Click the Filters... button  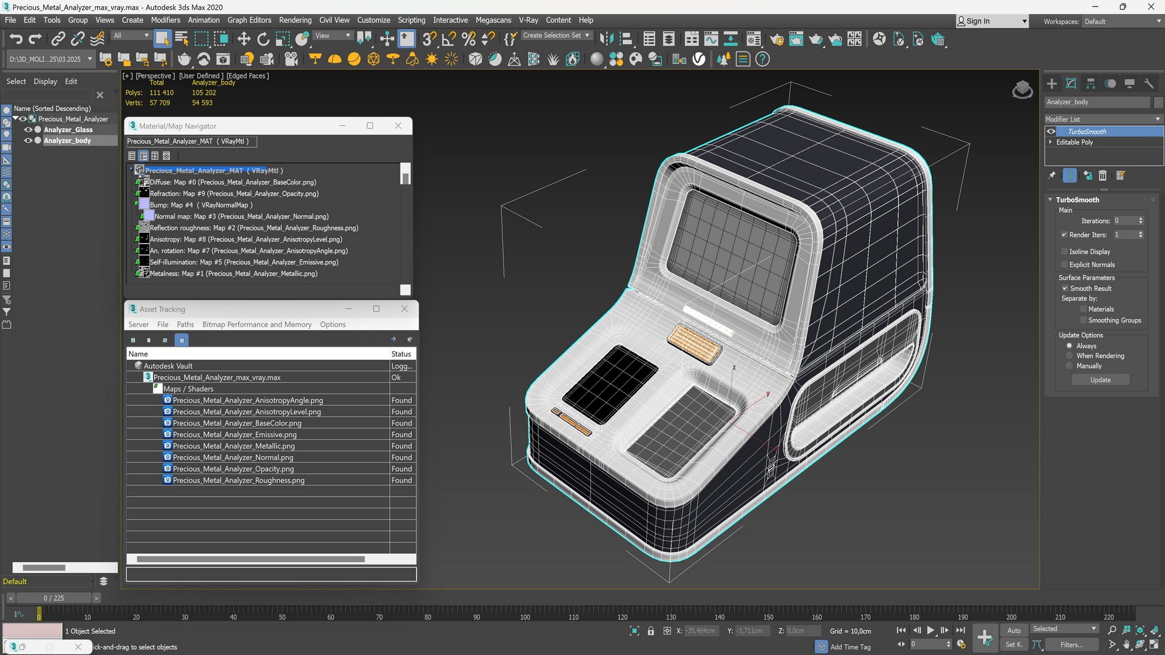(x=1071, y=645)
